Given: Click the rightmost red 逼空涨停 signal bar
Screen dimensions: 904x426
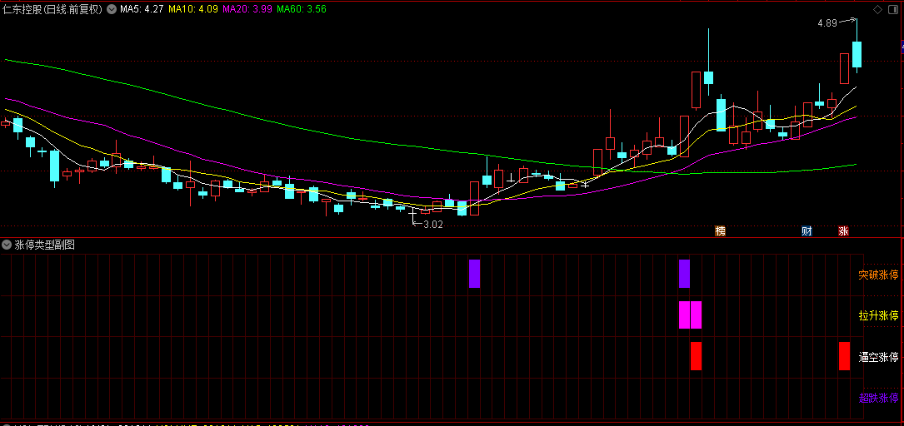Looking at the screenshot, I should [844, 356].
